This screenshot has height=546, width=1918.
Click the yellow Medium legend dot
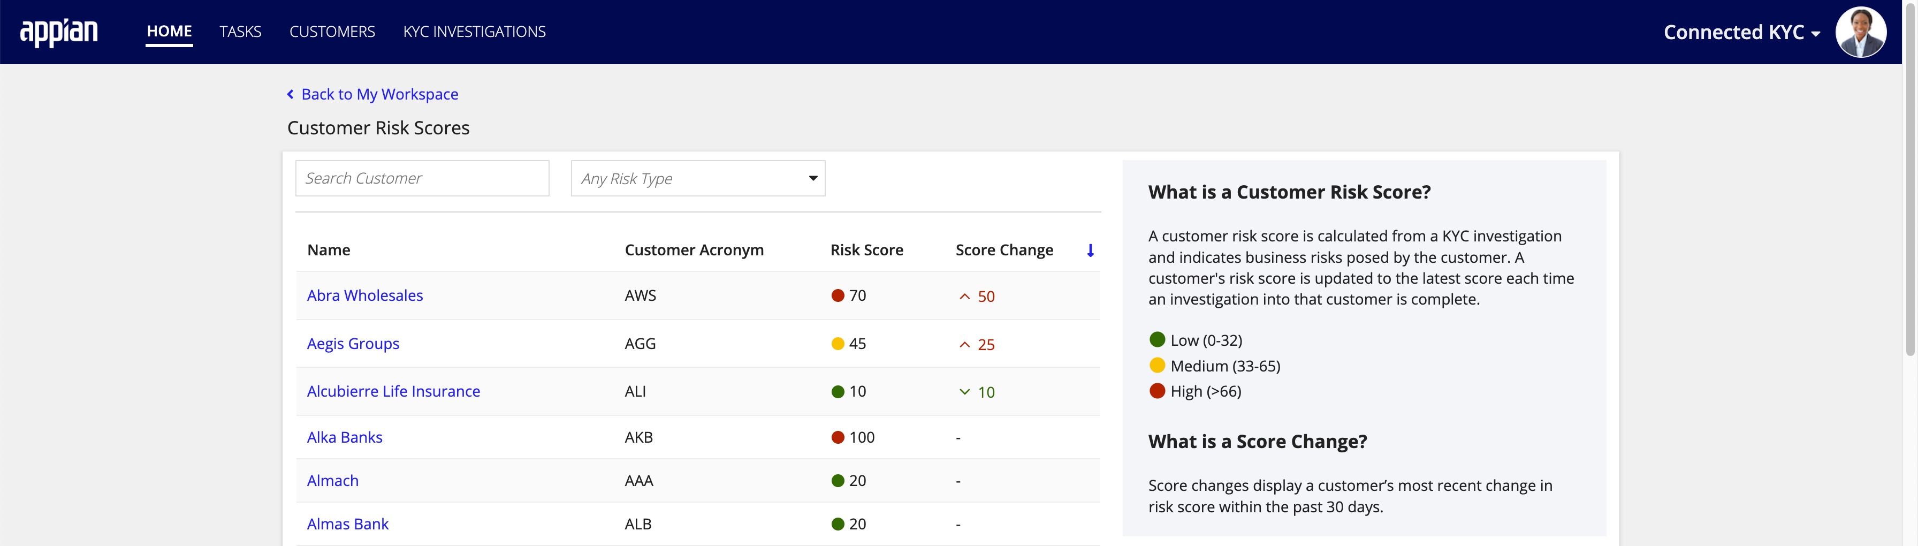pos(1157,365)
